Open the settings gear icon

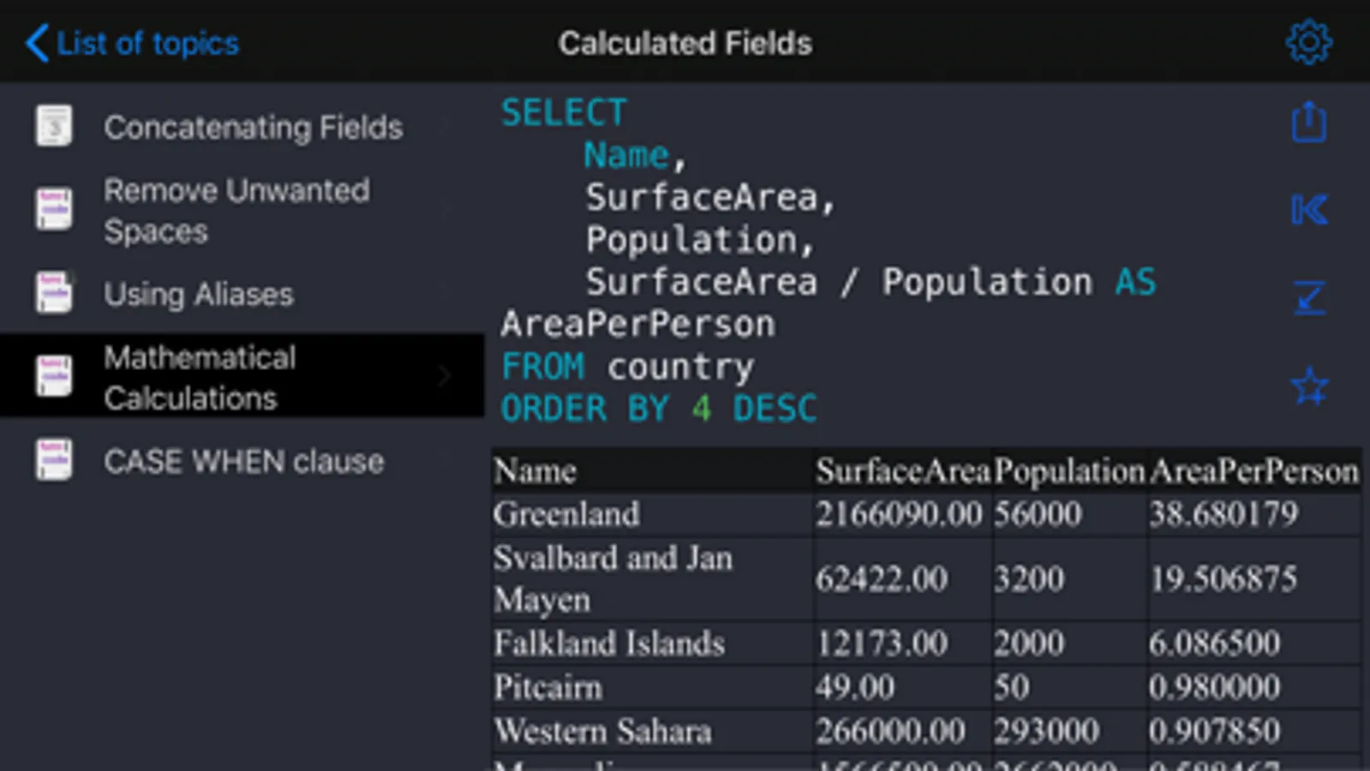pyautogui.click(x=1308, y=42)
